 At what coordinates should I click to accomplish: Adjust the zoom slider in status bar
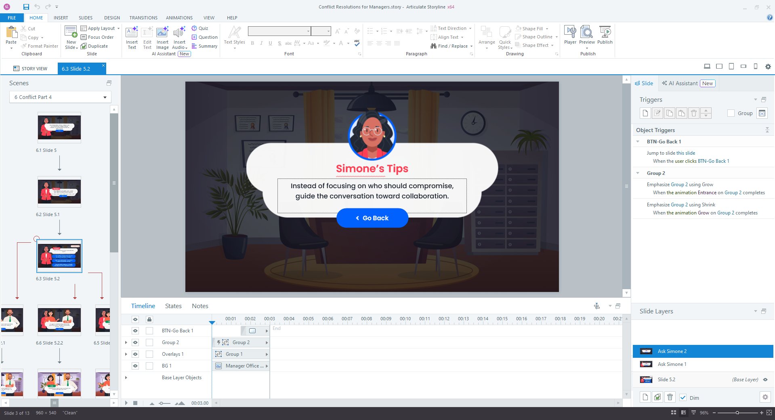pos(737,413)
